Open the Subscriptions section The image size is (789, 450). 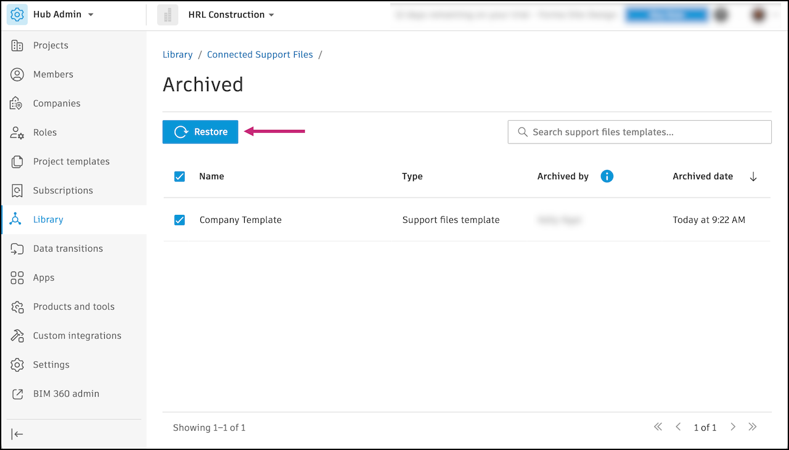(17, 190)
